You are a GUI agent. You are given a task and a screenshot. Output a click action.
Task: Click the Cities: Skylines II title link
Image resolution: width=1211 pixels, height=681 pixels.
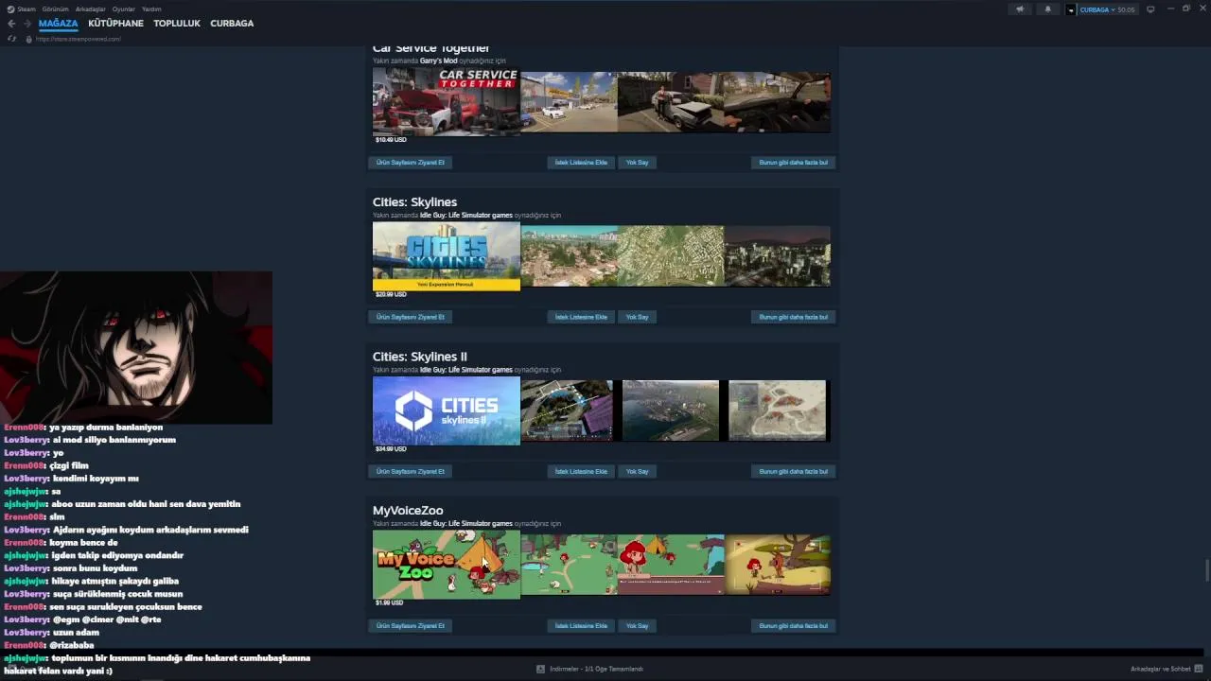pos(420,357)
